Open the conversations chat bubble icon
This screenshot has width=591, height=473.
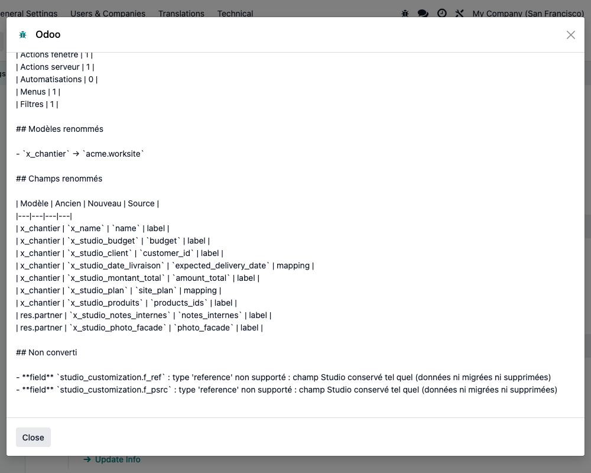point(423,14)
